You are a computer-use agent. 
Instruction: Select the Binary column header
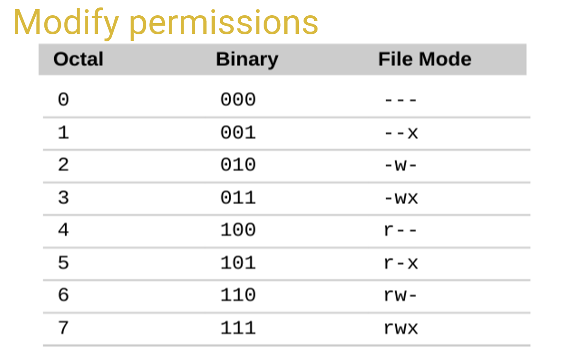click(x=247, y=59)
